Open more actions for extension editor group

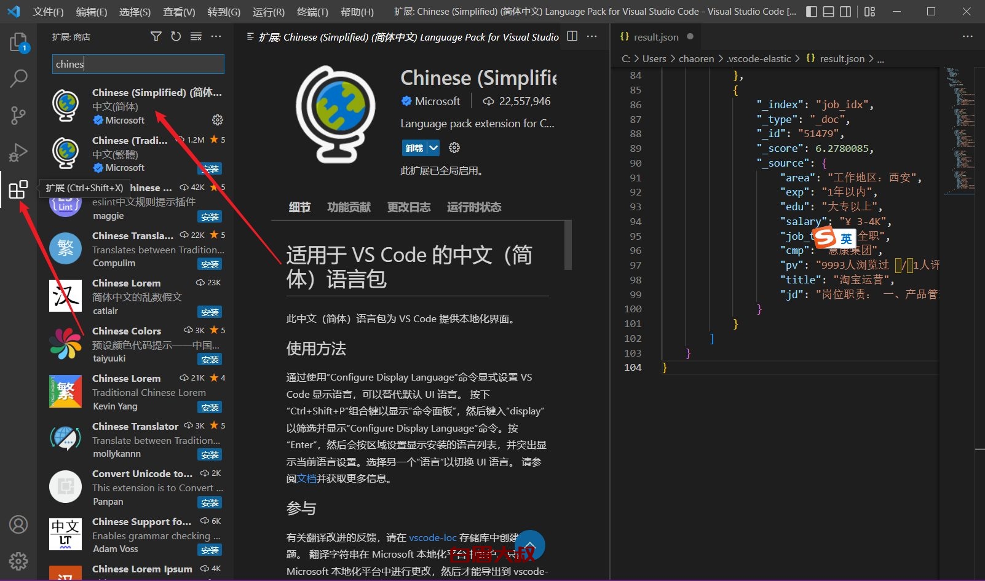pyautogui.click(x=592, y=36)
